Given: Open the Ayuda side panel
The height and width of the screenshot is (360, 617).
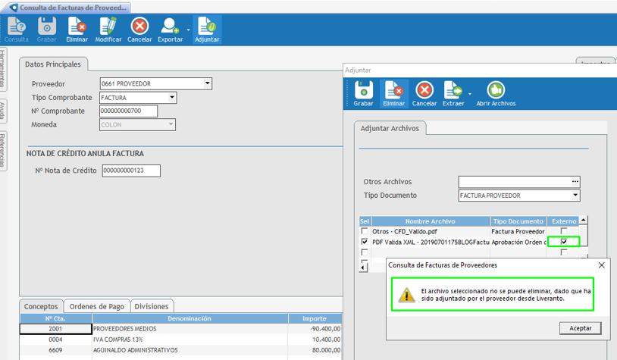Looking at the screenshot, I should point(3,111).
